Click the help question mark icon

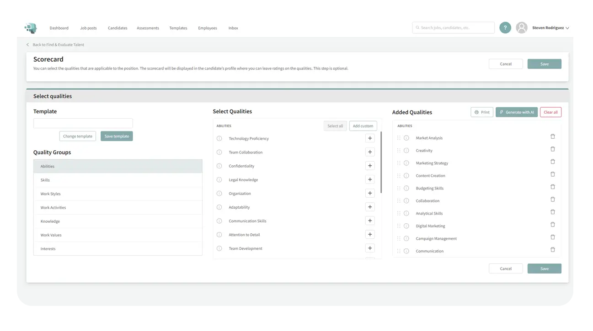pos(505,28)
